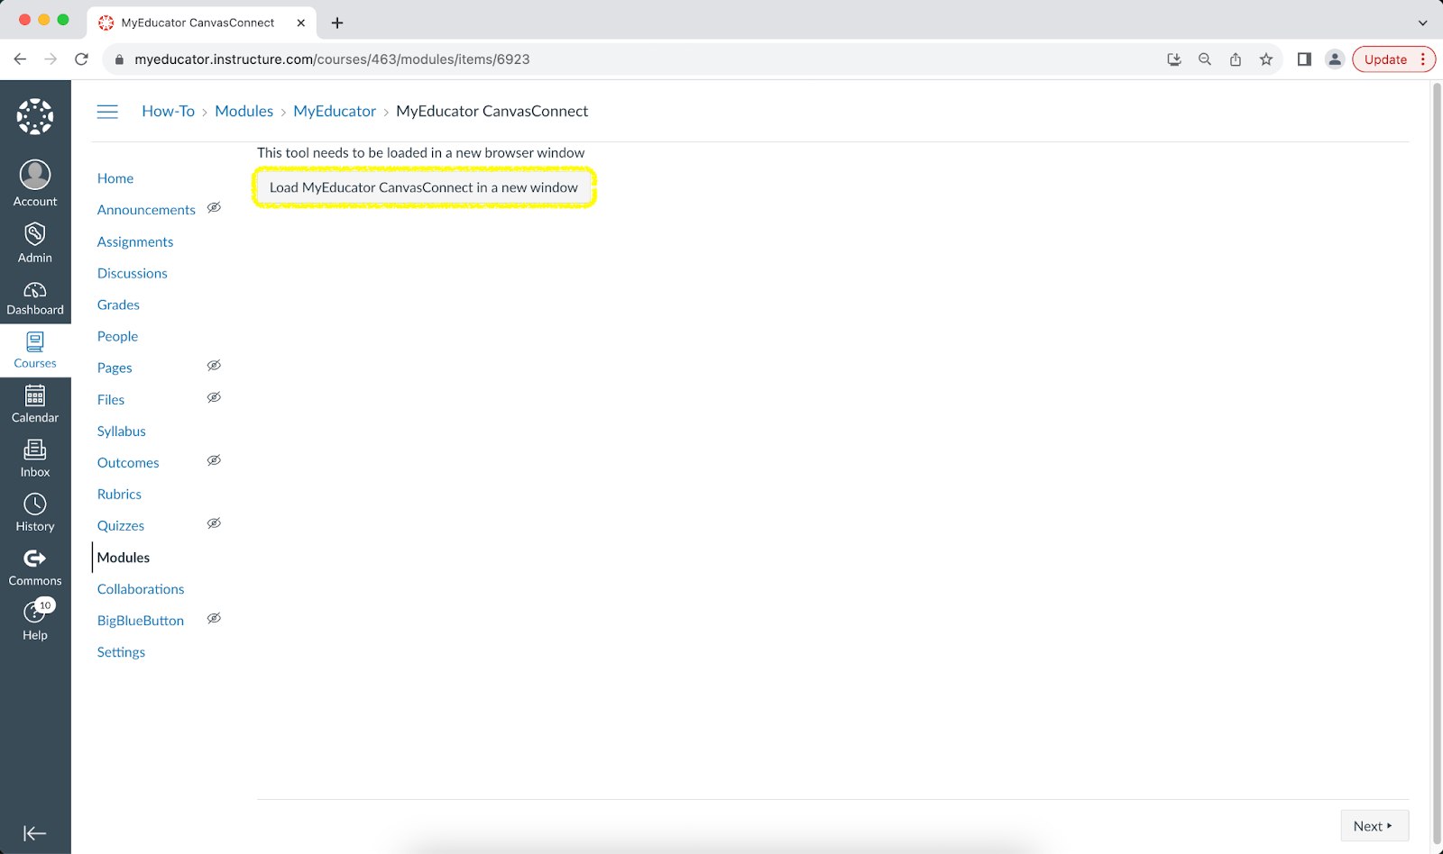Collapse the global navigation sidebar
The width and height of the screenshot is (1443, 854).
tap(35, 833)
